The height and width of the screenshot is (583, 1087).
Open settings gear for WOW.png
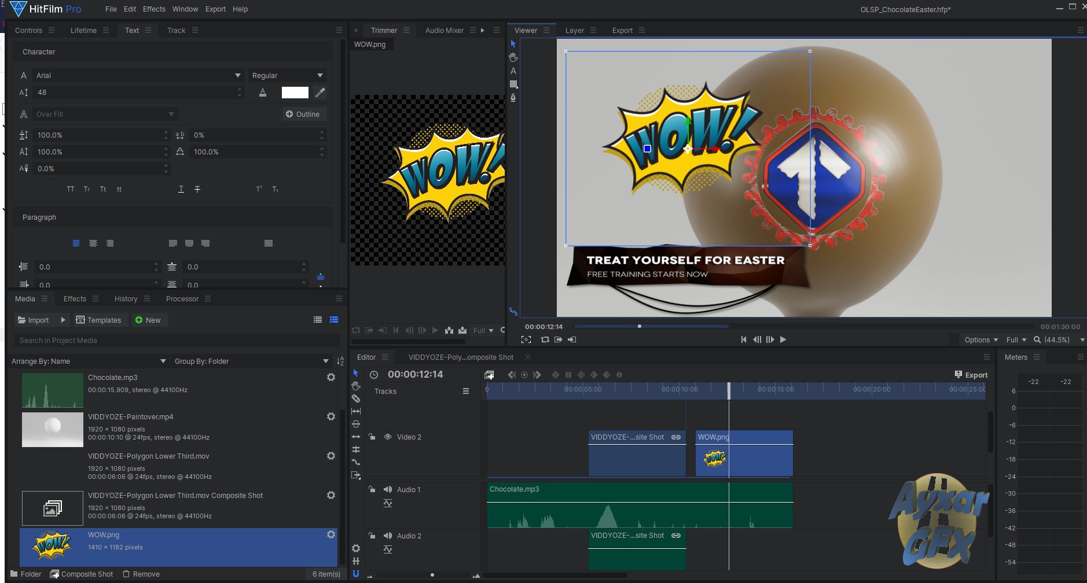pos(331,534)
